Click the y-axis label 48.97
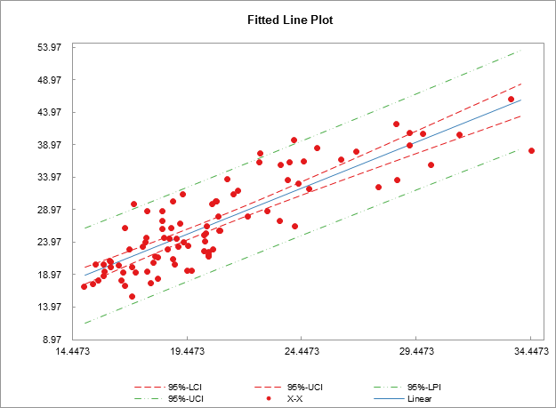The width and height of the screenshot is (556, 408). (x=49, y=80)
